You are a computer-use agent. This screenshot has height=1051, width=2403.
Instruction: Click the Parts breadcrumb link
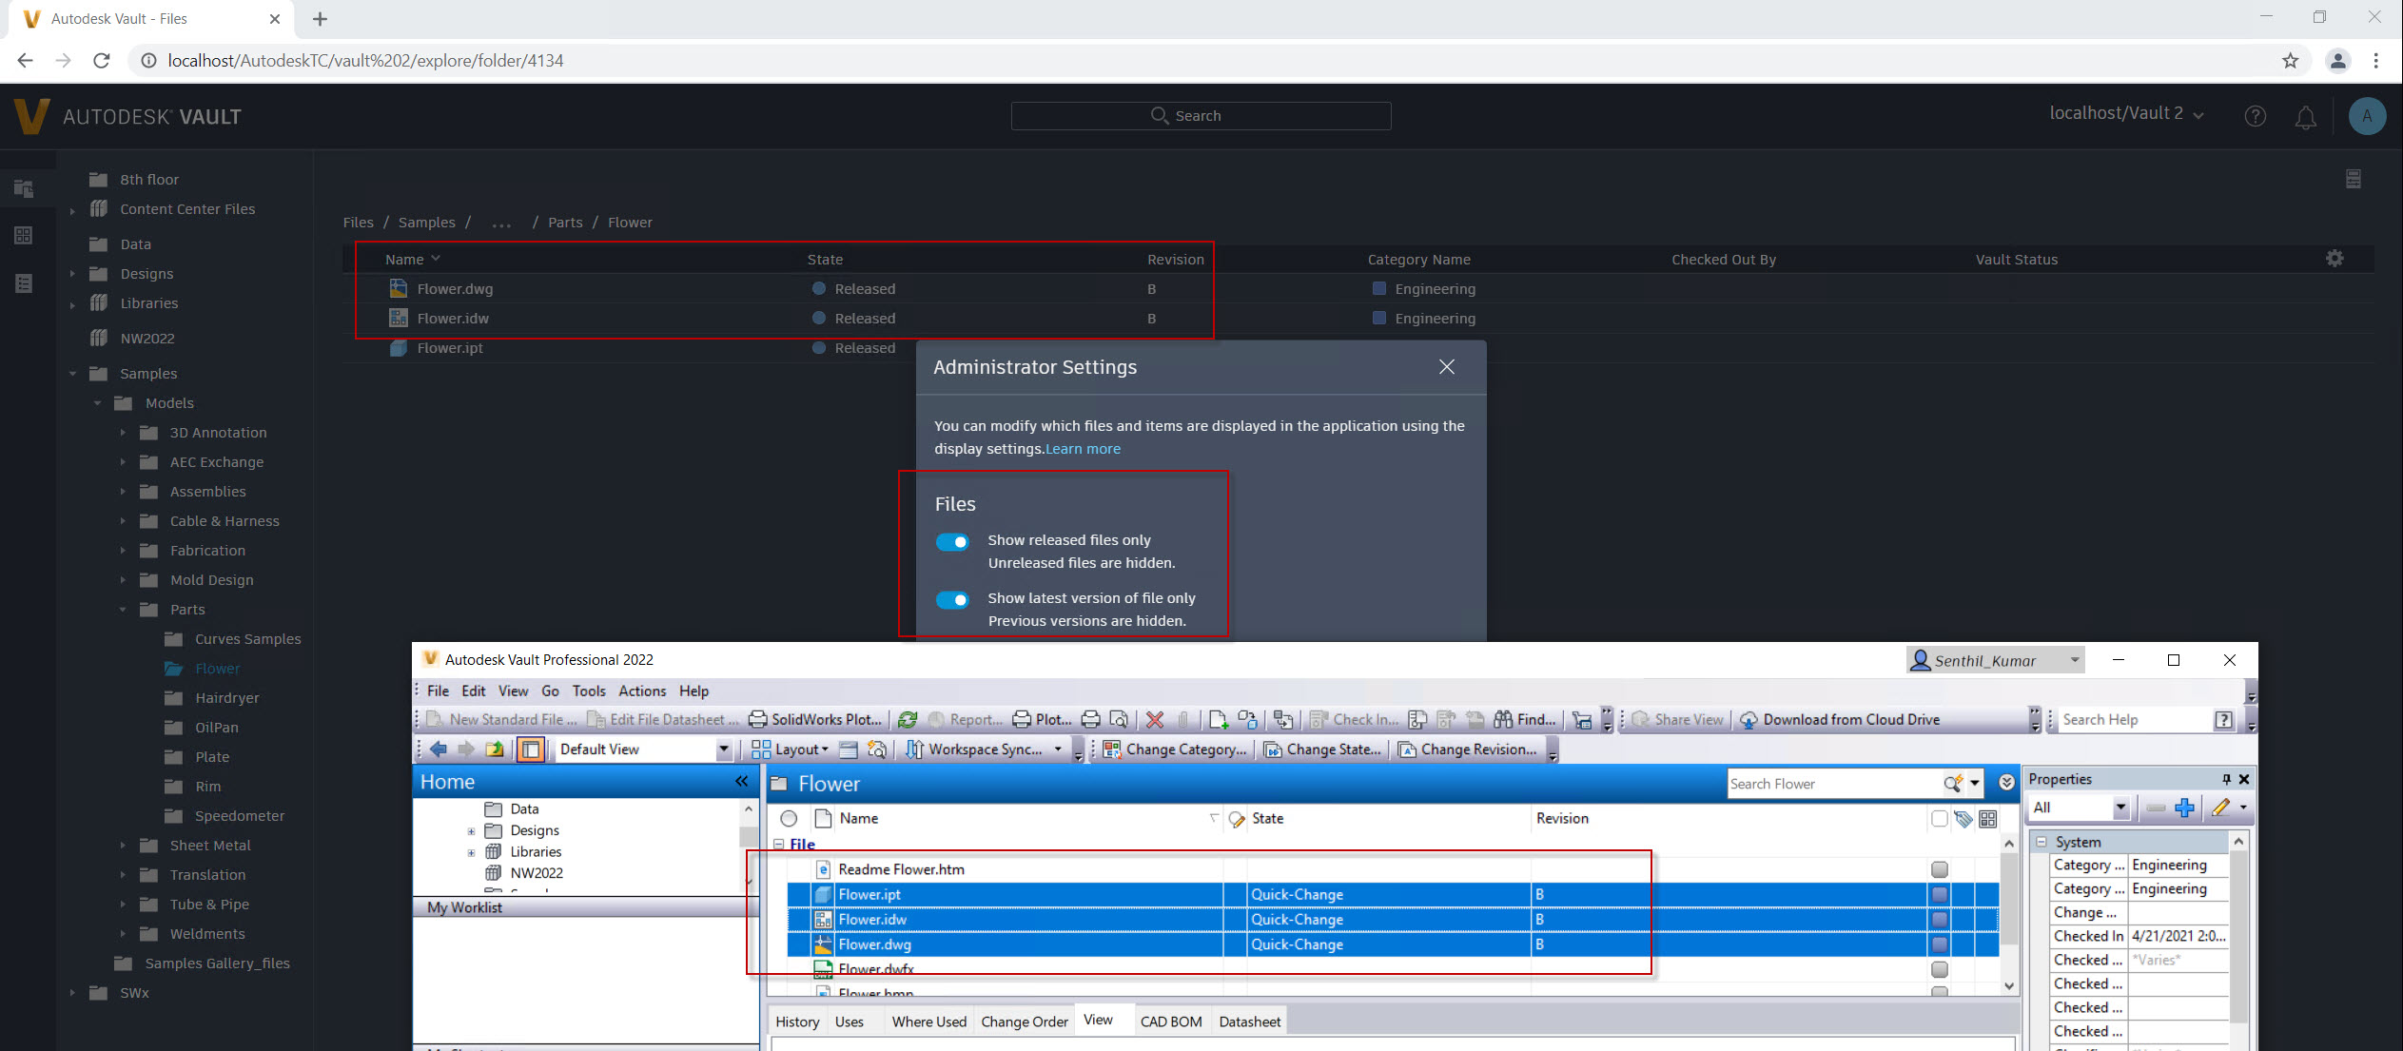pos(565,223)
